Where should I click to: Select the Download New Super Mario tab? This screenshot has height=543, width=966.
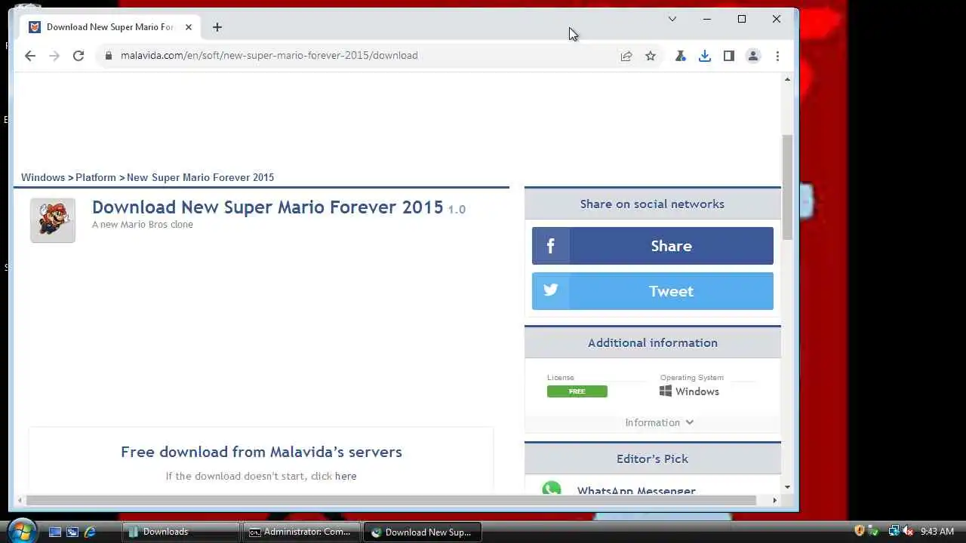111,27
